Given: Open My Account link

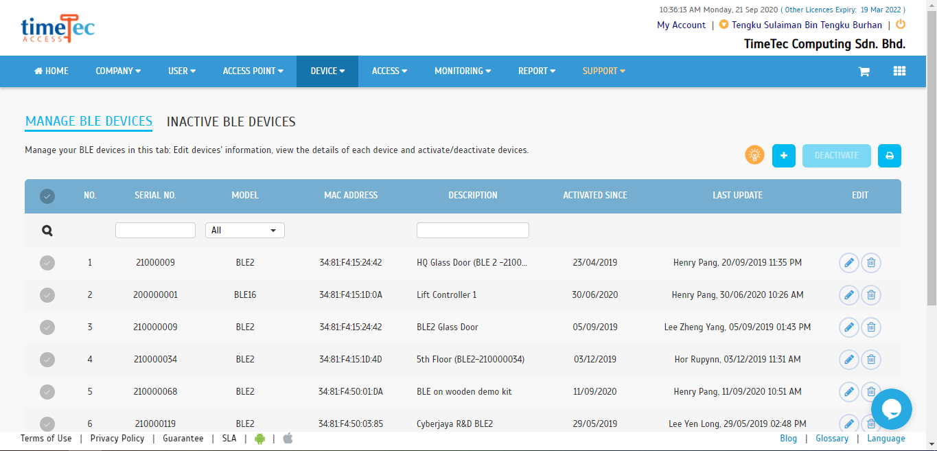Looking at the screenshot, I should [x=681, y=25].
